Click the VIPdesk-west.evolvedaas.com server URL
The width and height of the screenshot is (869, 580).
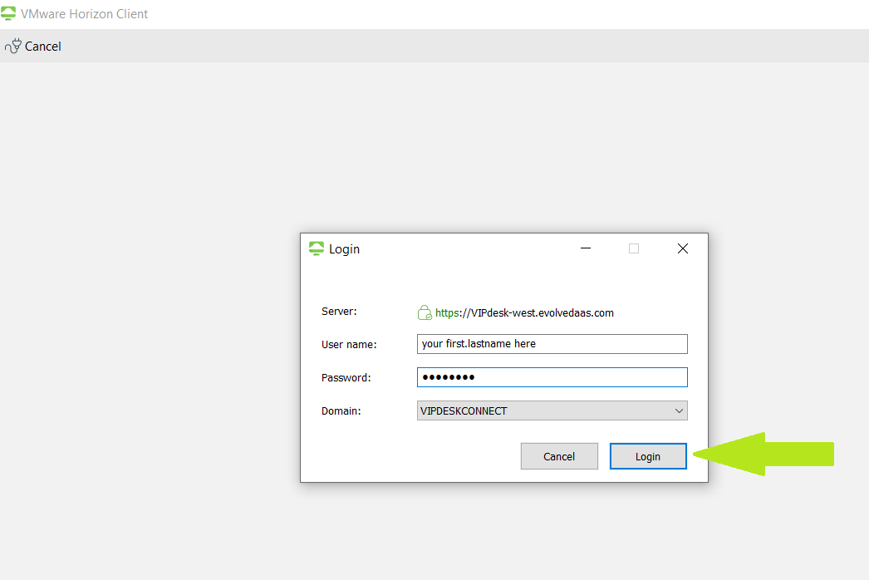coord(524,312)
